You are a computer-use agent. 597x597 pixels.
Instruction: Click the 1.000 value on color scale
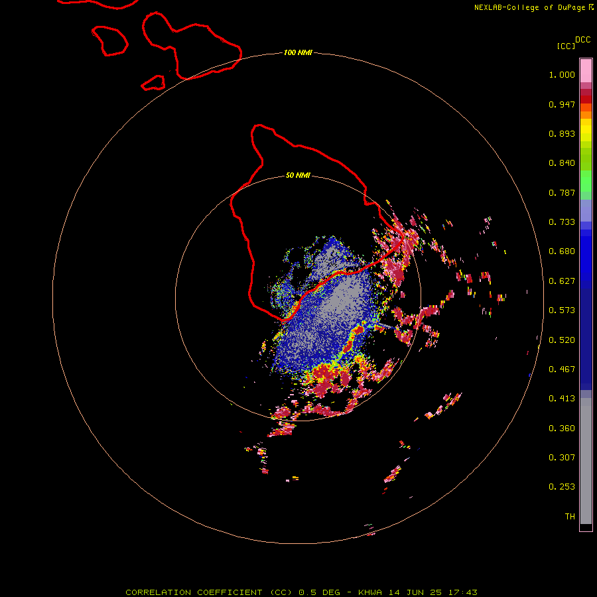(562, 74)
